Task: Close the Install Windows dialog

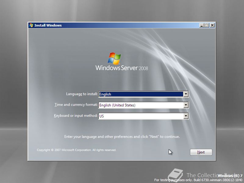Action: point(212,25)
